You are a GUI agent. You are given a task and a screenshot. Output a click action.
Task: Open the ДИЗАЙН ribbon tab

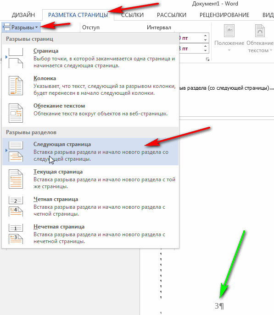23,15
